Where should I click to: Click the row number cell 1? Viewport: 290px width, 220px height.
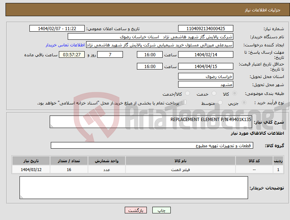point(278,170)
